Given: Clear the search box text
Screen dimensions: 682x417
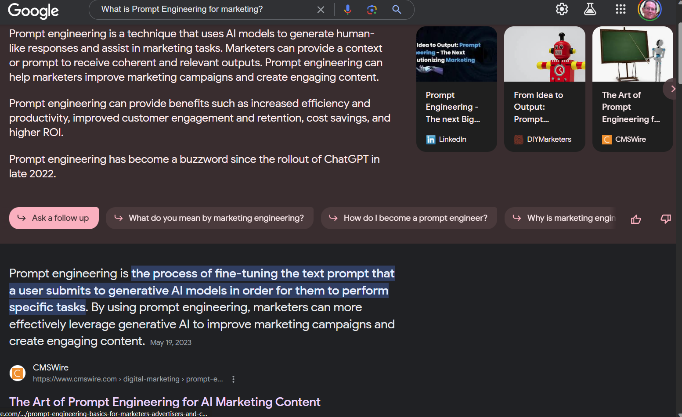Looking at the screenshot, I should (321, 10).
